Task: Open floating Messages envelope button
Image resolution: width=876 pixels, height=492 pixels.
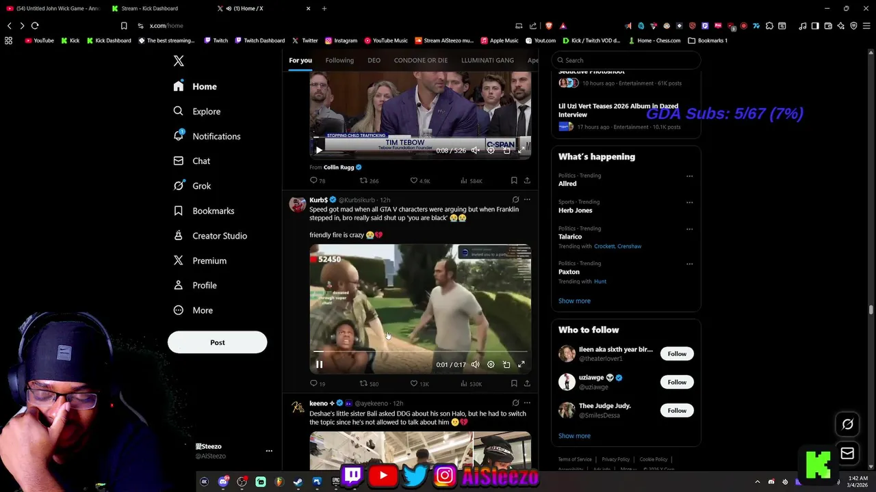Action: pos(847,453)
